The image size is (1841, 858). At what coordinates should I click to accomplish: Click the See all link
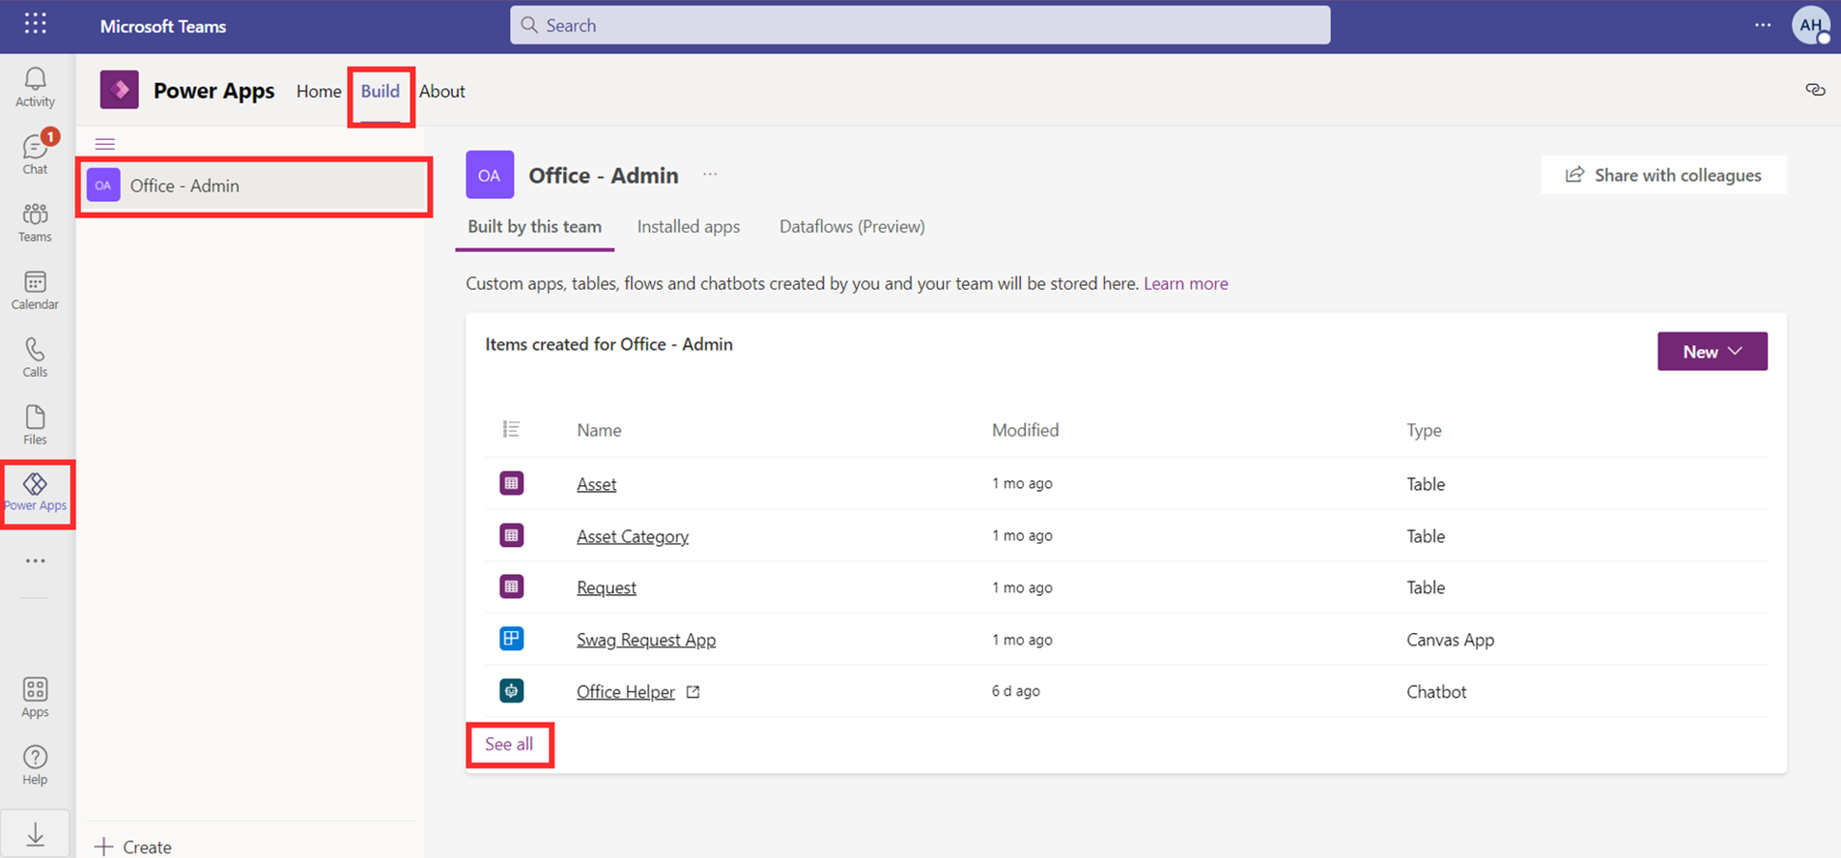[509, 744]
